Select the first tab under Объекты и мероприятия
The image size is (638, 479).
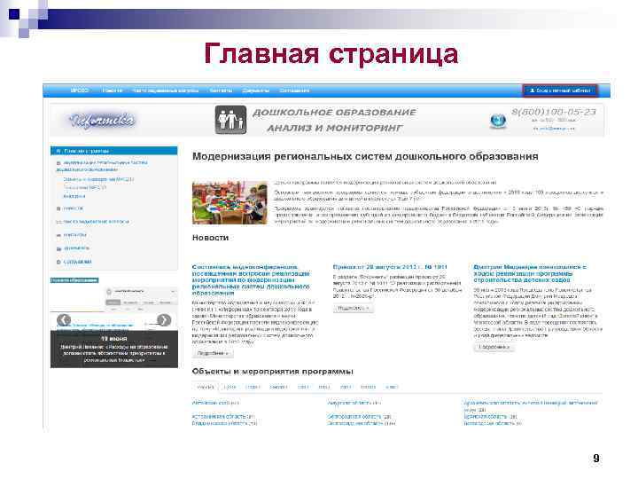pos(205,387)
